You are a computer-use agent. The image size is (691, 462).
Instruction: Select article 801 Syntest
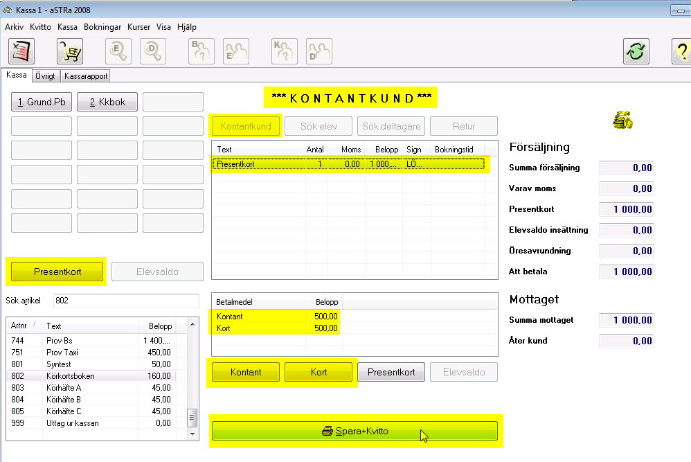point(91,364)
